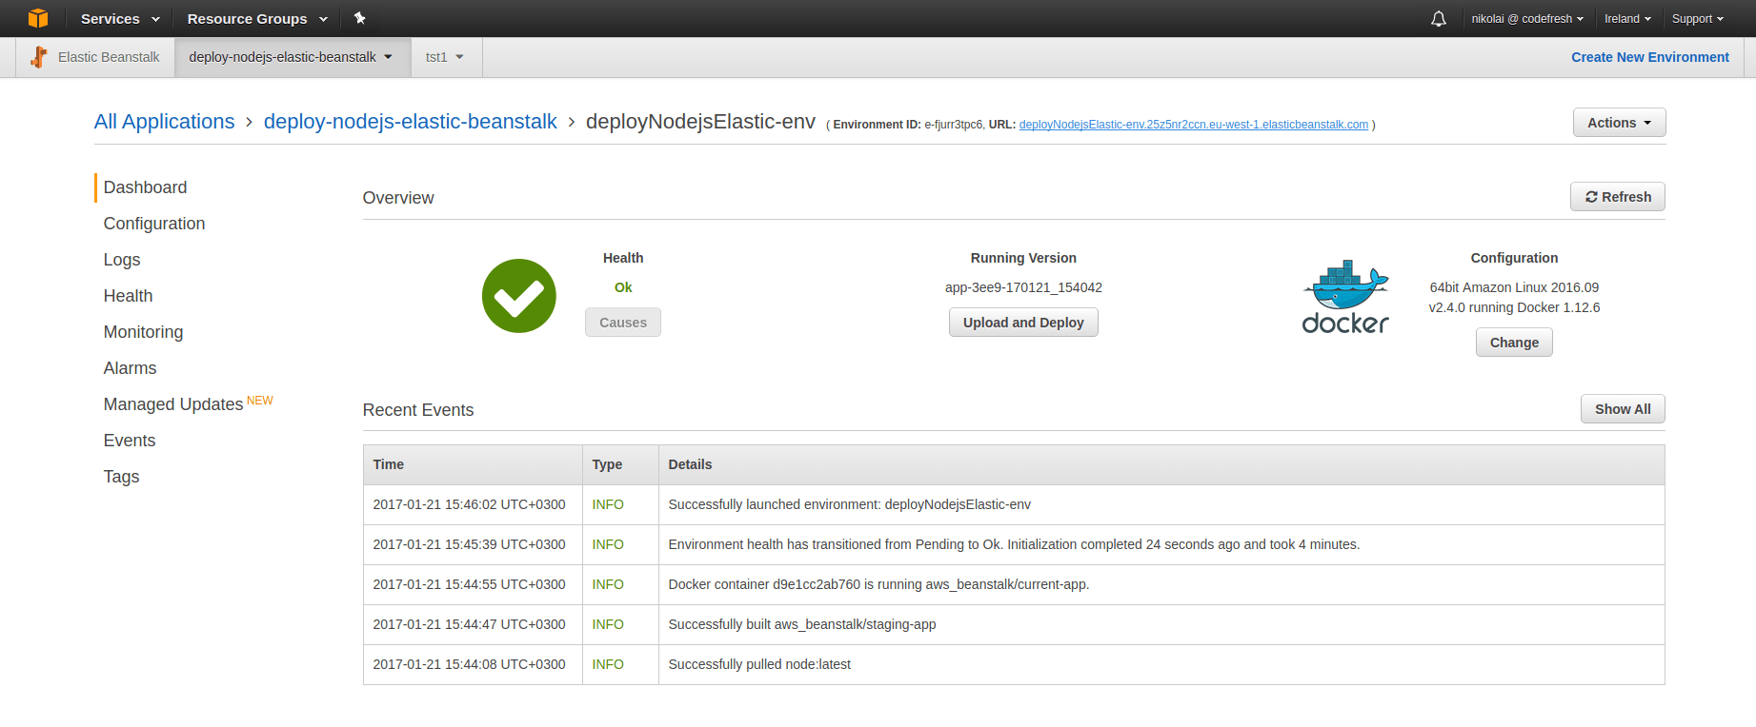The width and height of the screenshot is (1756, 727).
Task: Click the Docker whale logo
Action: [1345, 297]
